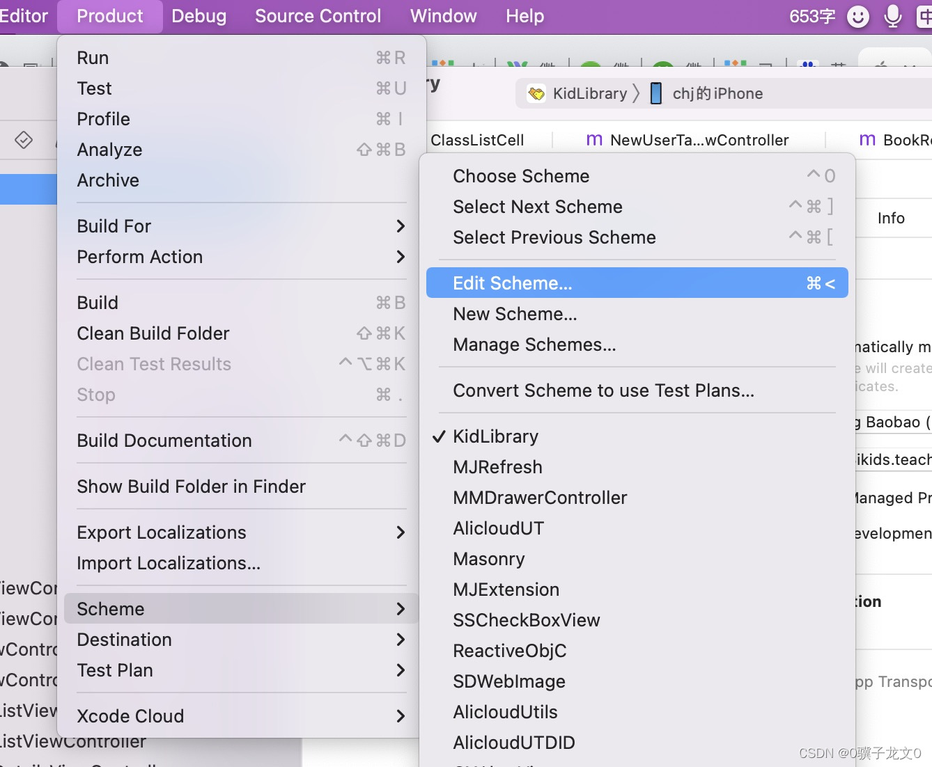Click Select Next Scheme

637,207
